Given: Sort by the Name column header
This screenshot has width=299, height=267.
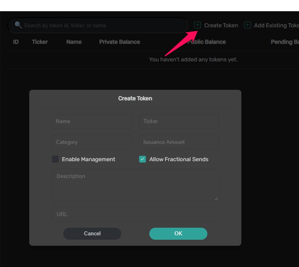Looking at the screenshot, I should click(74, 42).
